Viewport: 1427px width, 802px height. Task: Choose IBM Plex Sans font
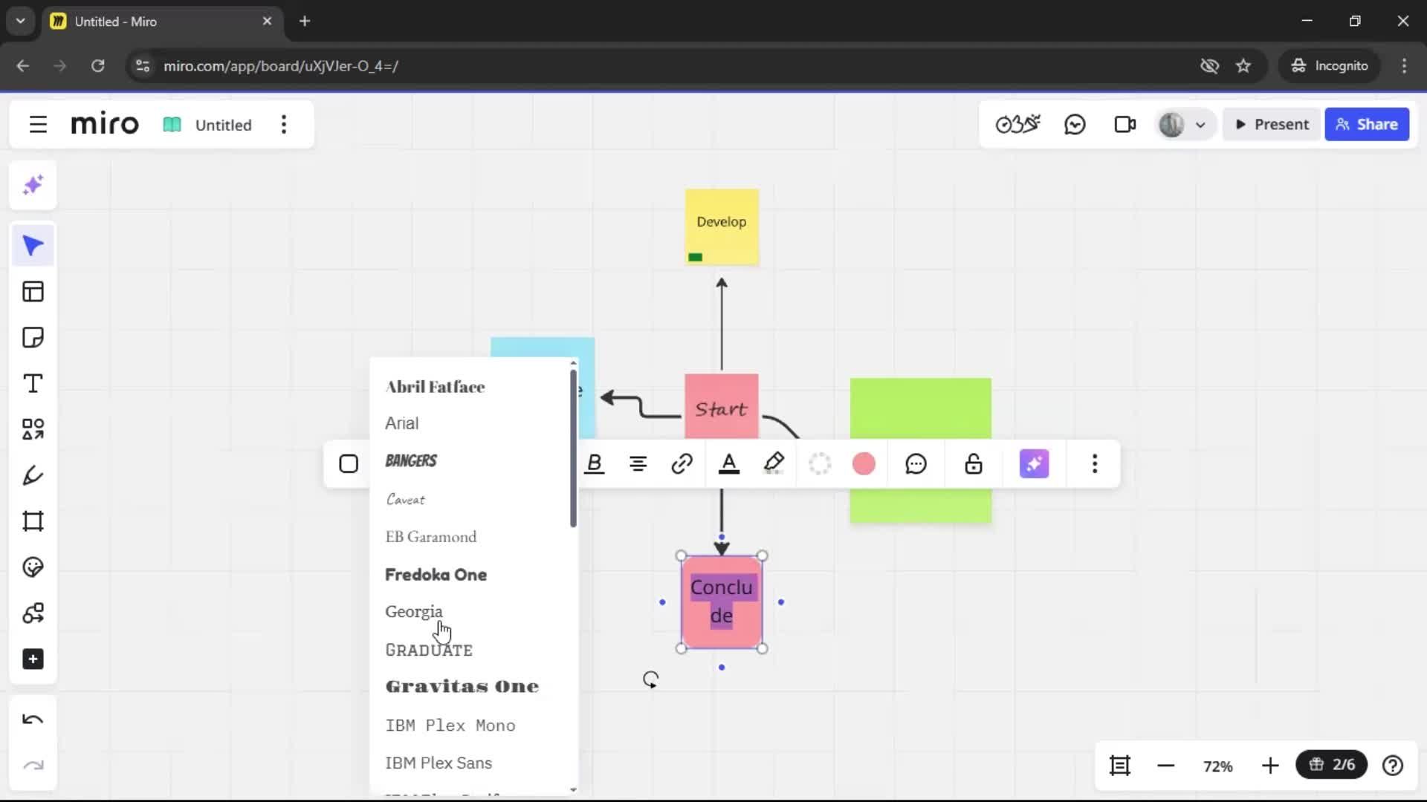[439, 763]
